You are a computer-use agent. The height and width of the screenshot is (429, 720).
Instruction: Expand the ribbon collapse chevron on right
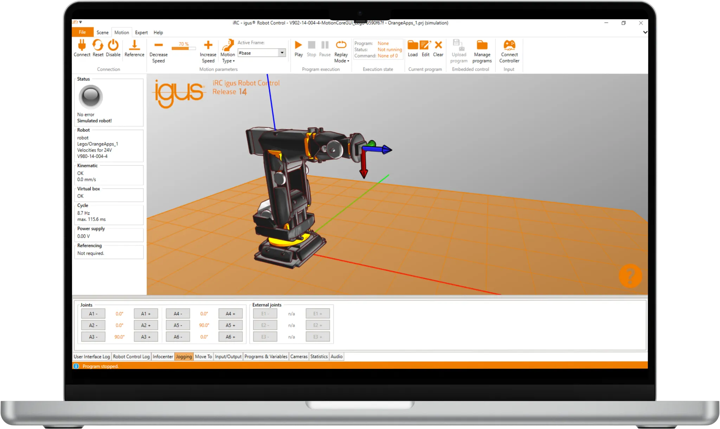click(645, 32)
